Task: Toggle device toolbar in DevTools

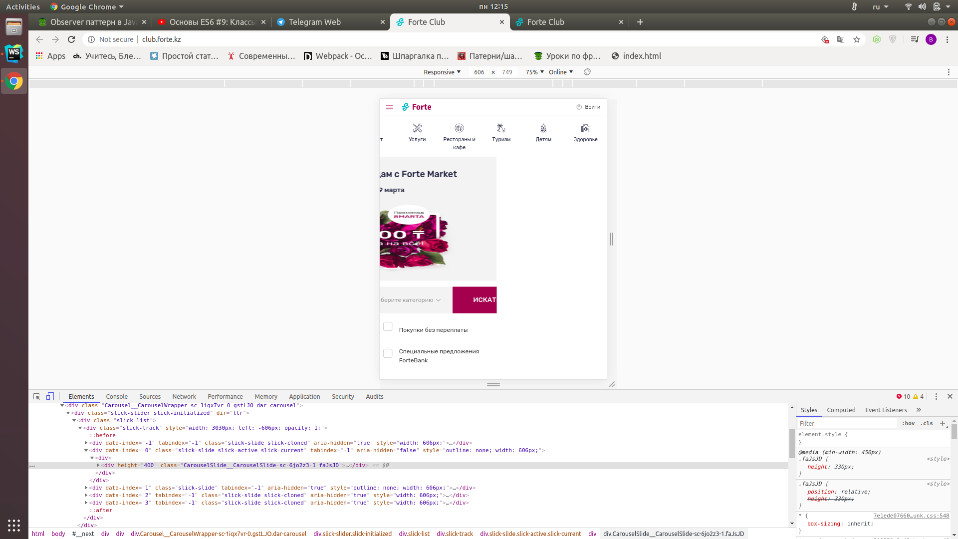Action: [x=50, y=396]
